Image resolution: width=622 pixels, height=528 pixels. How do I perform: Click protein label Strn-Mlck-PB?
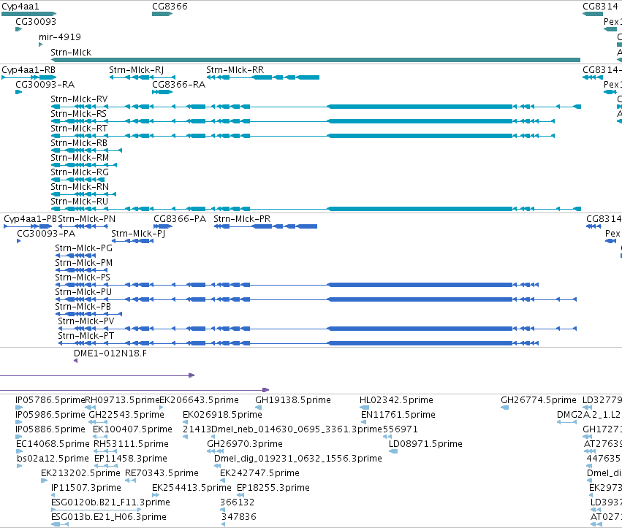click(83, 307)
